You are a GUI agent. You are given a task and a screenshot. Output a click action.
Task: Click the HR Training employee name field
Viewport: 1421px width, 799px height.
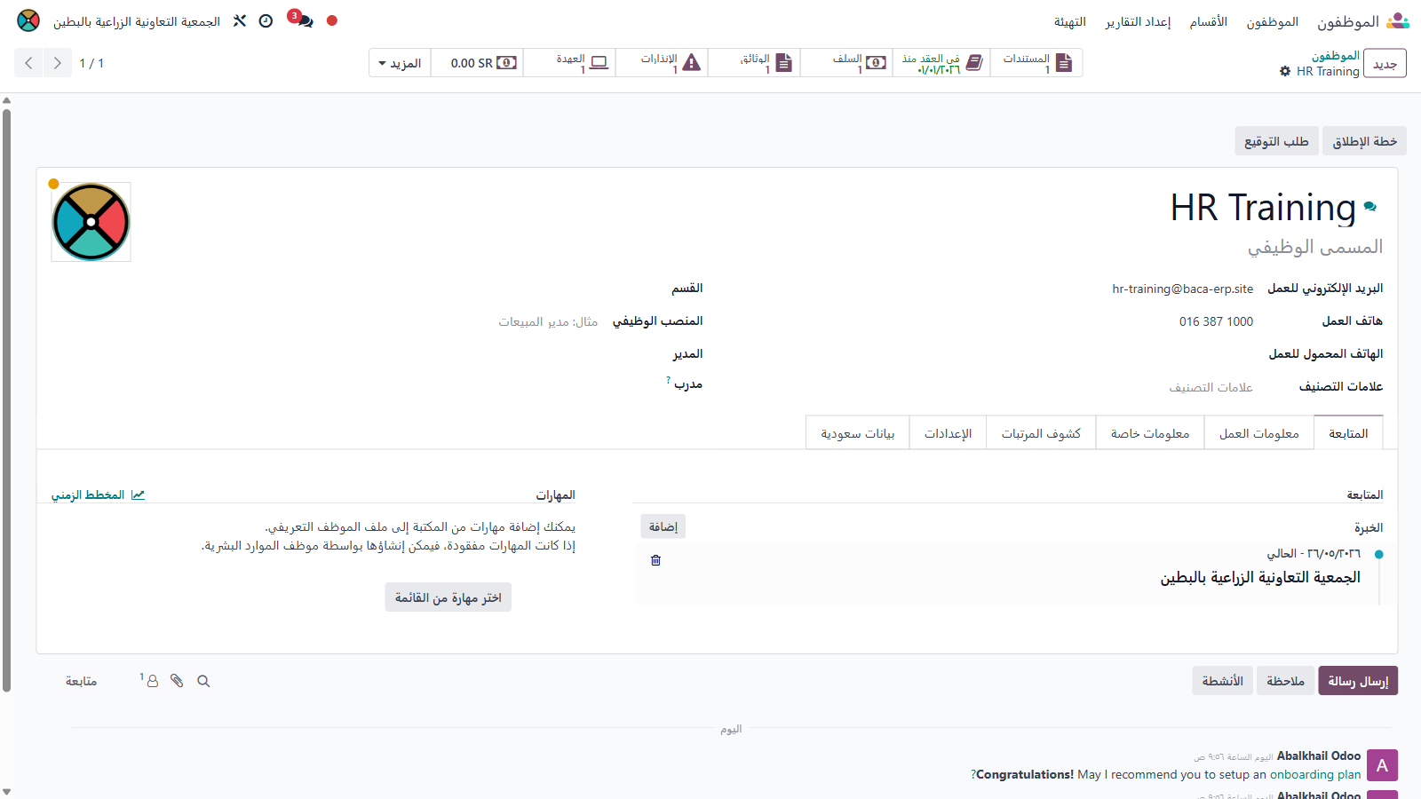coord(1262,208)
